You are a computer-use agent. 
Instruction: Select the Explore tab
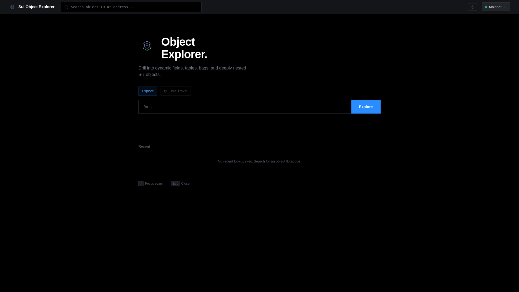coord(148,91)
